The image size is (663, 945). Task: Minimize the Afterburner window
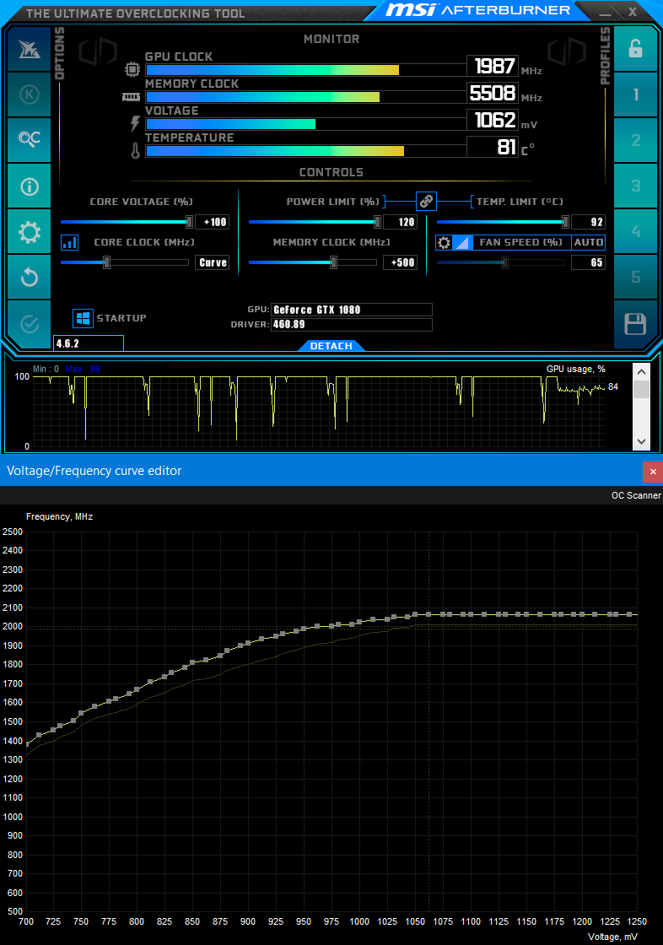point(605,12)
